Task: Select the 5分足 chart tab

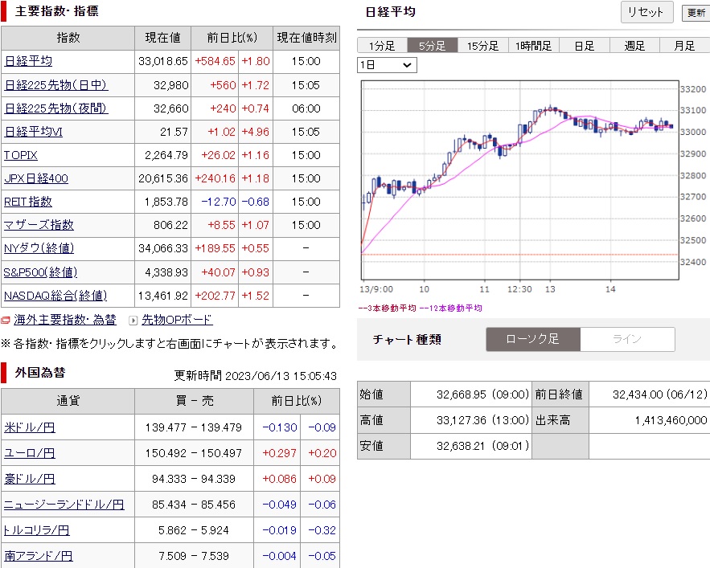Action: tap(433, 46)
